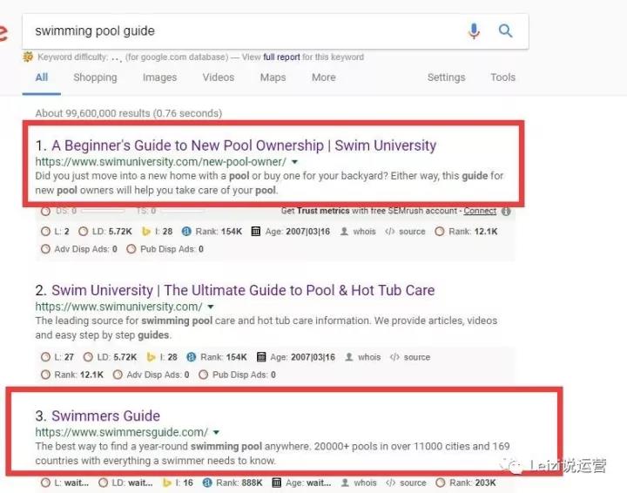The width and height of the screenshot is (627, 493).
Task: Switch to the Shopping tab
Action: coord(95,78)
